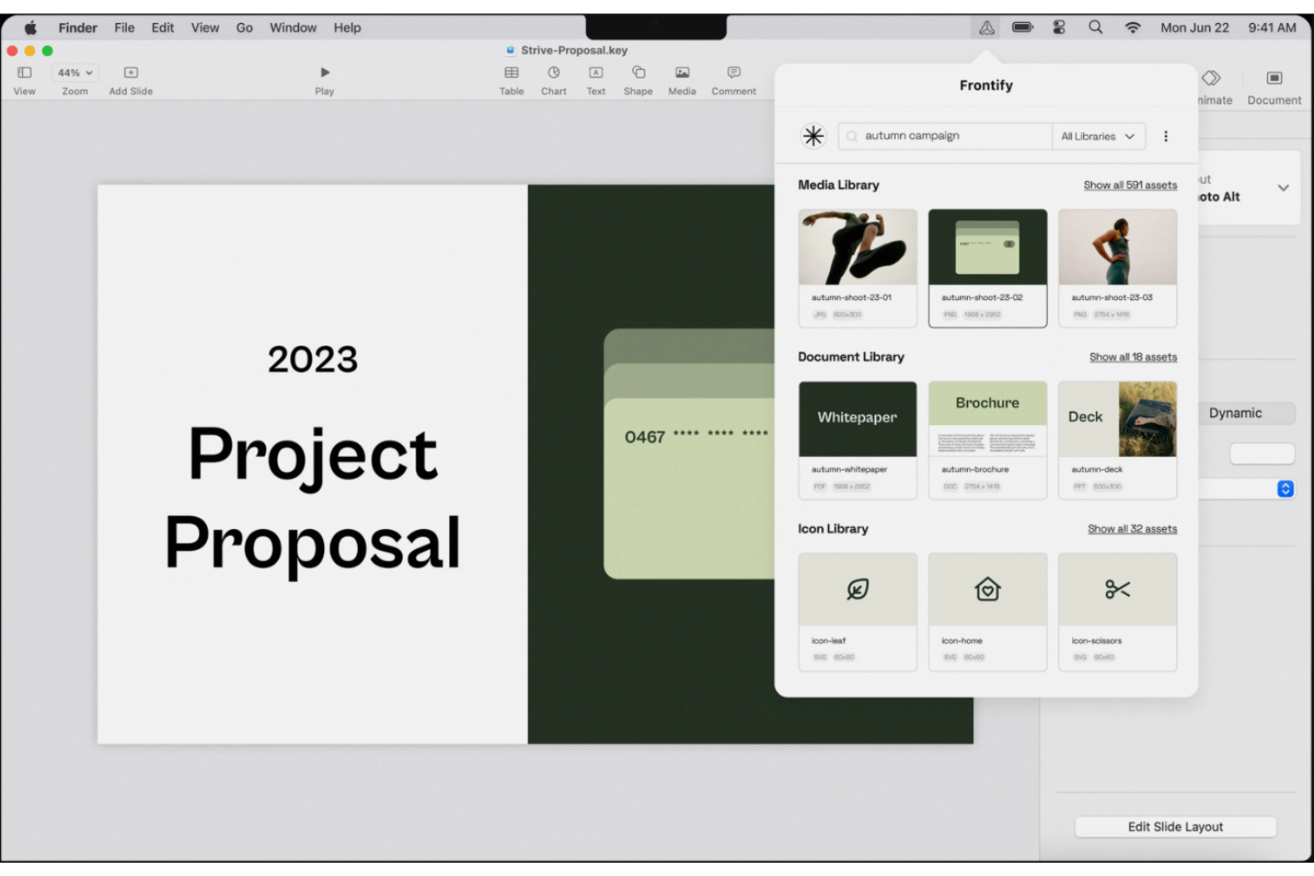Open the Shape tool
Viewport: 1314px width, 876px height.
[638, 73]
